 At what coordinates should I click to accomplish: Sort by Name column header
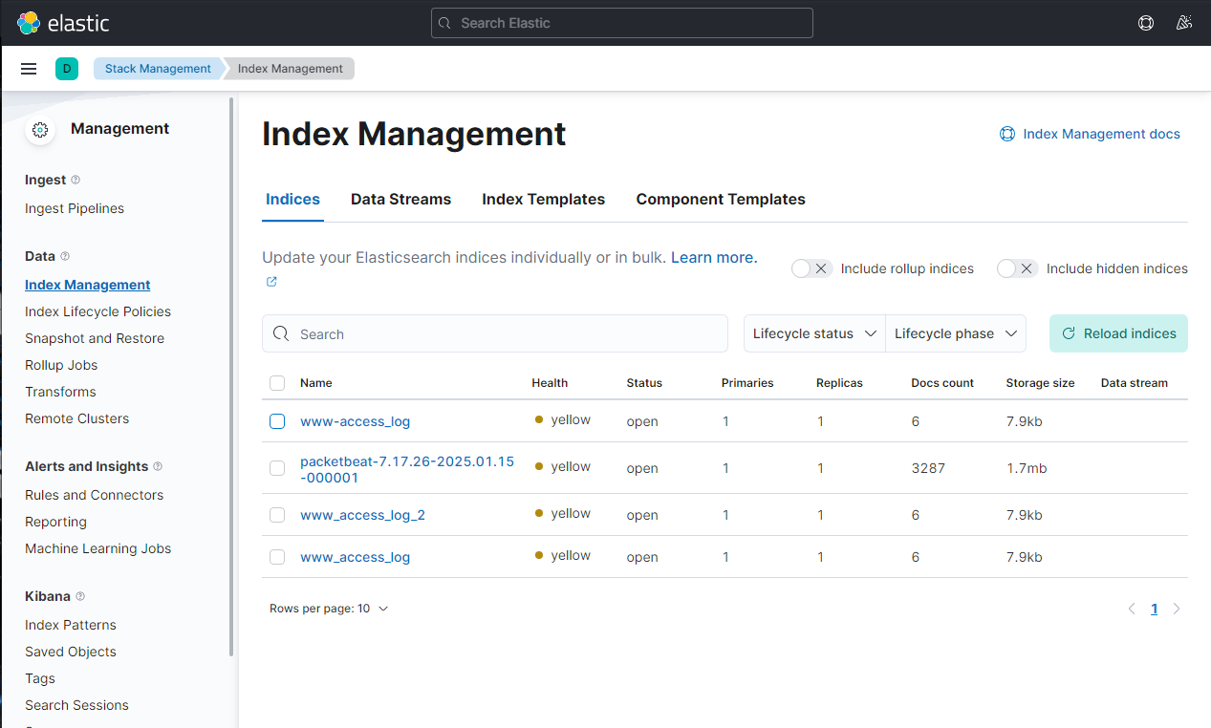pos(316,383)
